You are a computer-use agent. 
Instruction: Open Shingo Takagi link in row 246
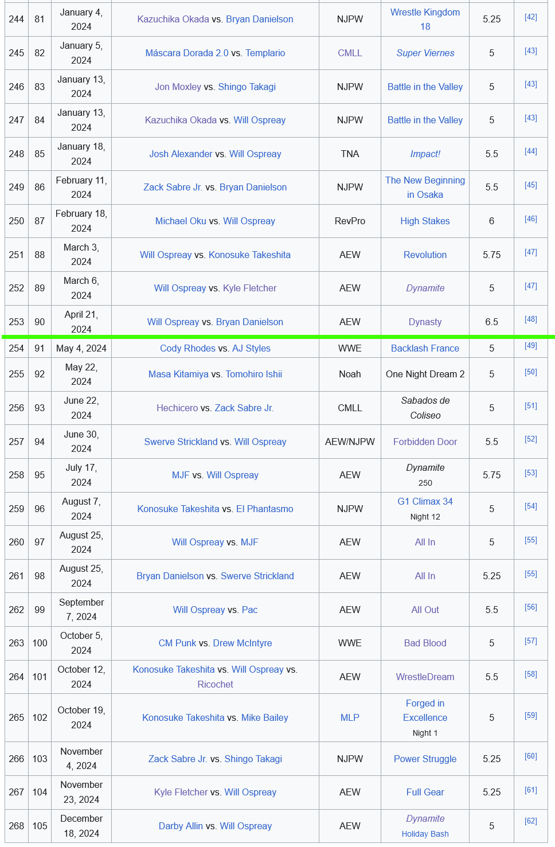click(247, 87)
